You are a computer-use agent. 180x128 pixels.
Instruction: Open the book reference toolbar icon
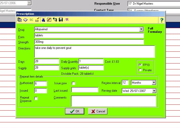click(25, 20)
